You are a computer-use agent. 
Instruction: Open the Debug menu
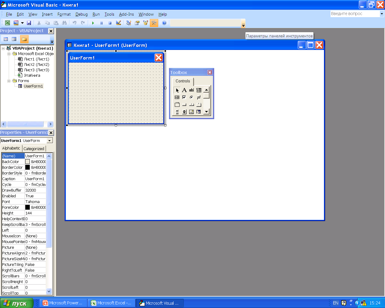[x=82, y=14]
